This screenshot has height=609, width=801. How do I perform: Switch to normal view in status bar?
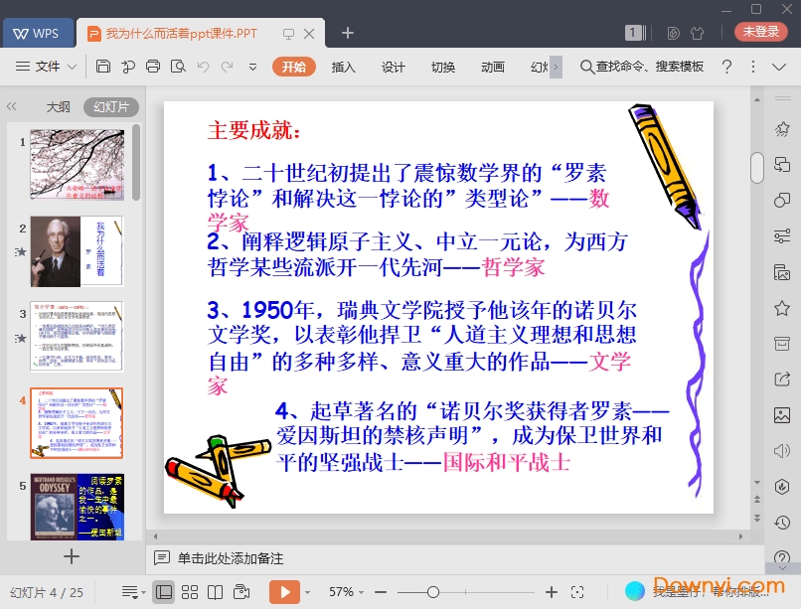click(164, 592)
